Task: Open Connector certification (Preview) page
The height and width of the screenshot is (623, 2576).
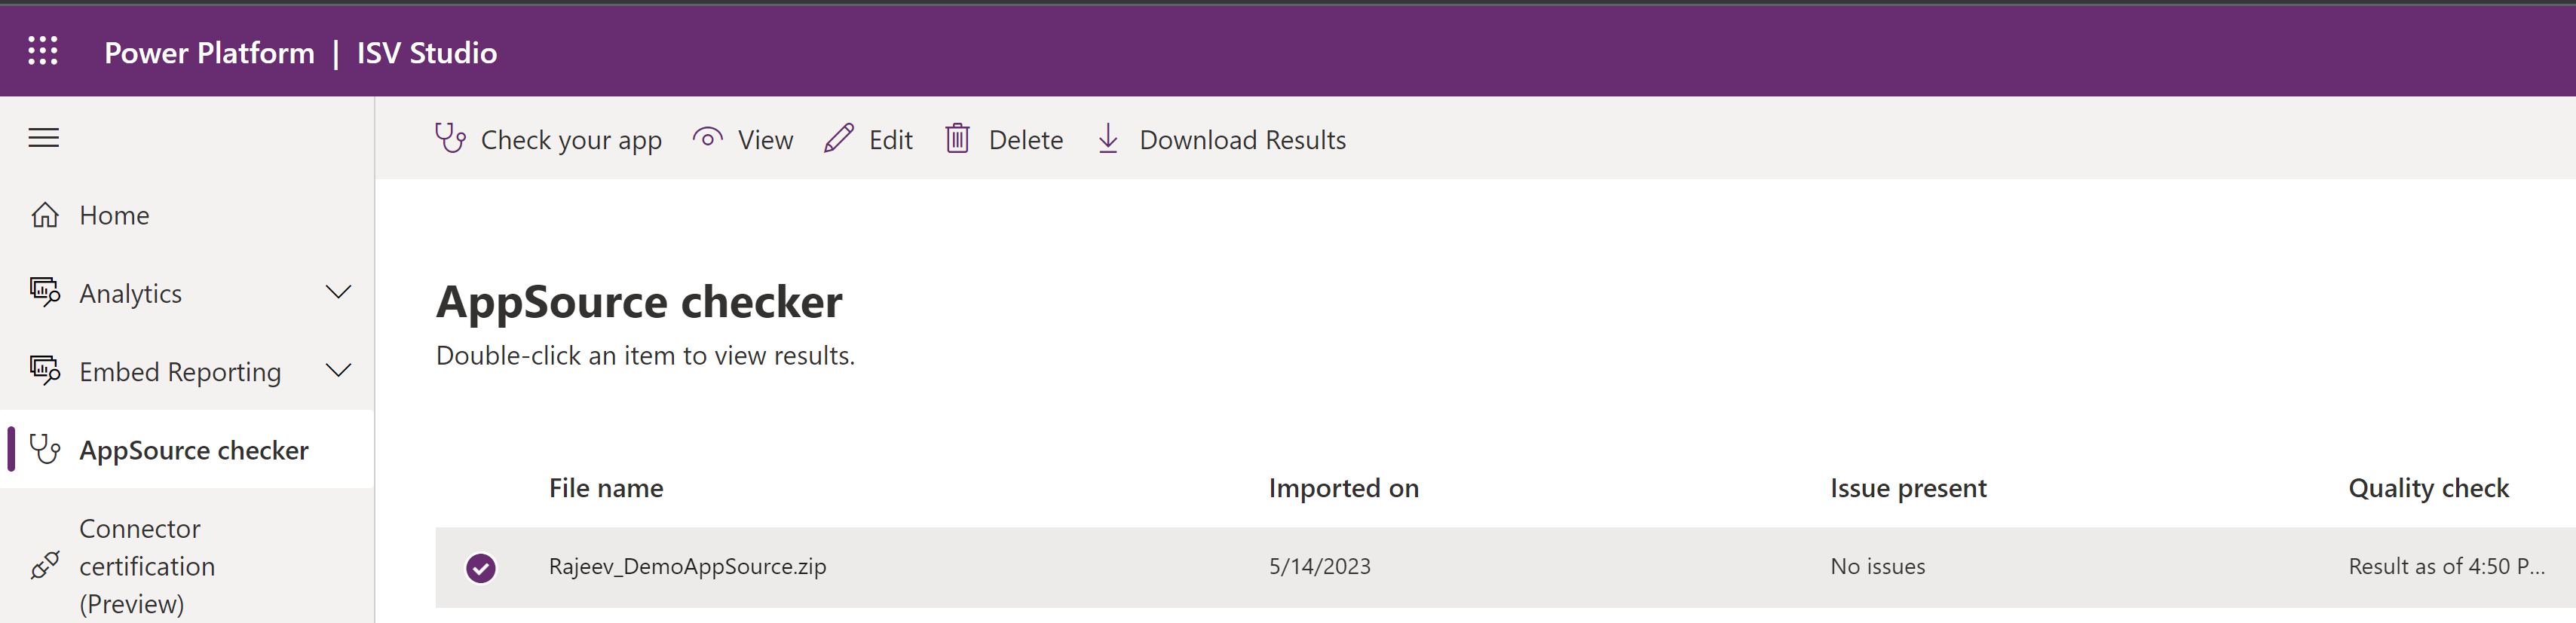Action: tap(147, 566)
